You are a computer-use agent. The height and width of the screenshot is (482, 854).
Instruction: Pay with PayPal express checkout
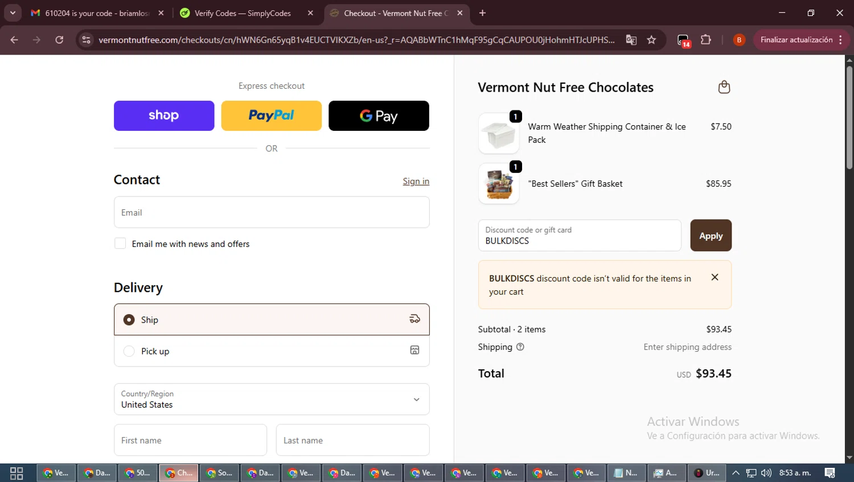click(272, 116)
